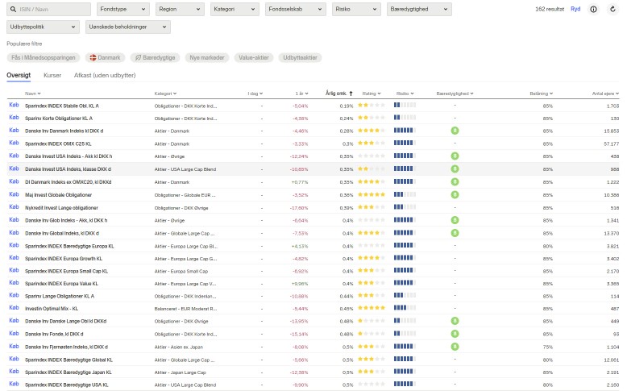Click Køb for Sparinv Lange Obligationer KL A
The width and height of the screenshot is (627, 391).
pos(14,295)
